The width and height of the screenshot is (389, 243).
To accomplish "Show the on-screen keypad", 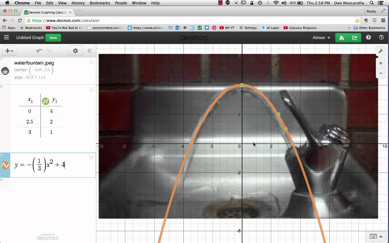I will point(376,236).
